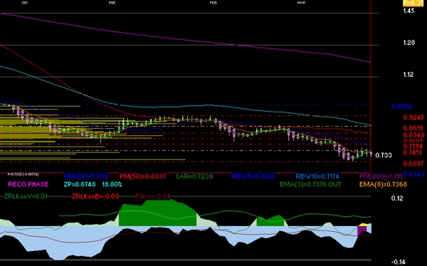Click the current price 0.733 label
This screenshot has height=266, width=427.
click(x=384, y=155)
